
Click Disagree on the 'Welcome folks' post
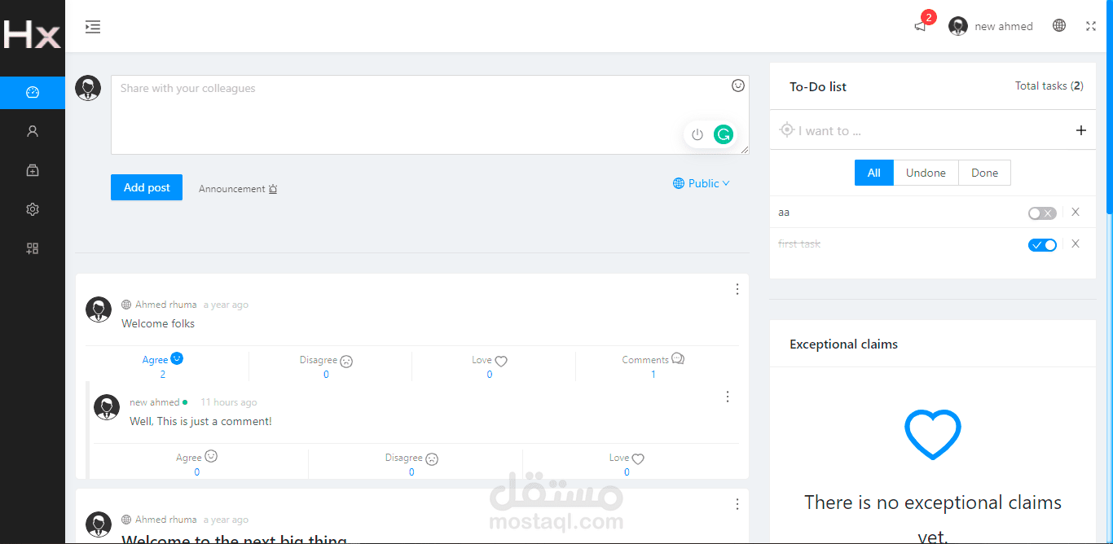click(x=326, y=360)
